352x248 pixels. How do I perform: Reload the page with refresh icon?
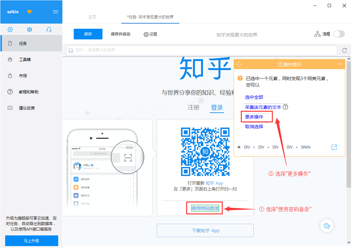(x=344, y=50)
